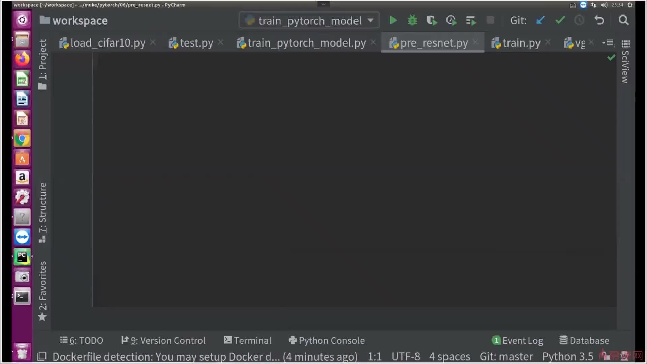
Task: Open the Files manager from the launcher
Action: click(22, 39)
